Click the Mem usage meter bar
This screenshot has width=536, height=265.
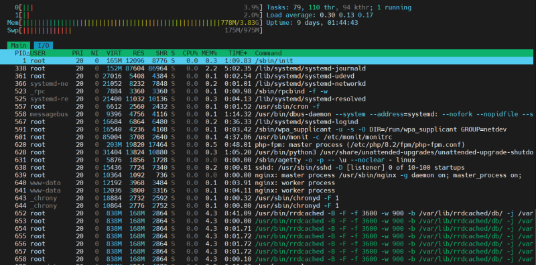(135, 23)
